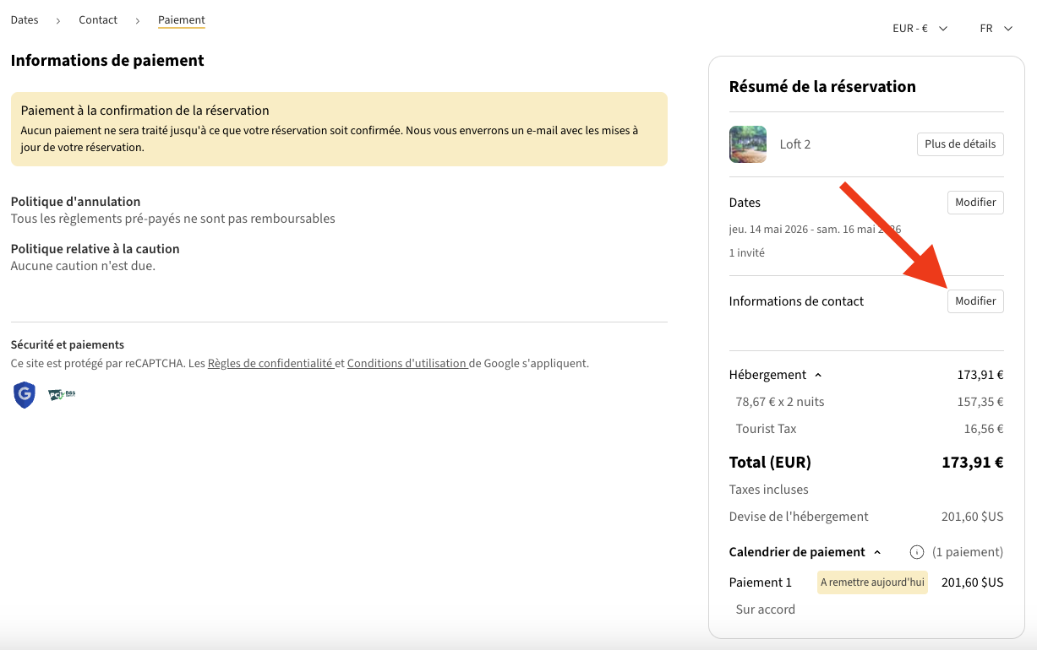Click the Loft 2 listing name
Image resolution: width=1037 pixels, height=650 pixels.
pyautogui.click(x=794, y=144)
